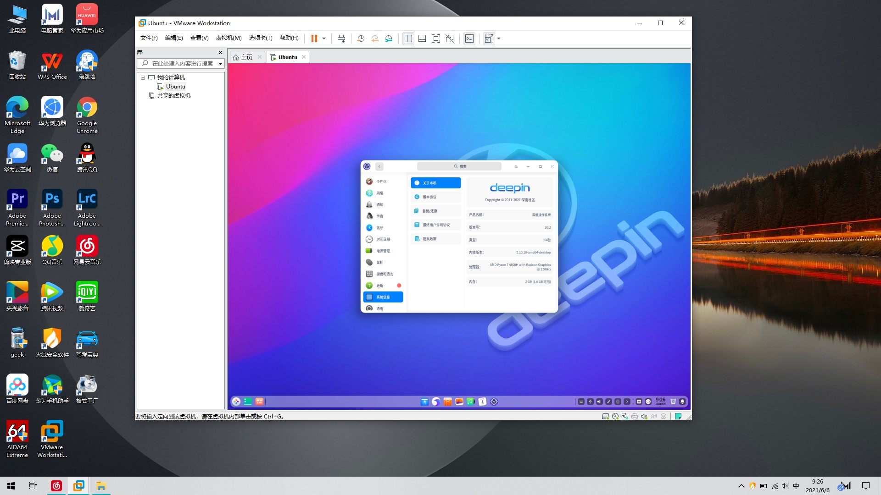The width and height of the screenshot is (881, 495).
Task: Toggle the library sidebar view button
Action: 408,38
